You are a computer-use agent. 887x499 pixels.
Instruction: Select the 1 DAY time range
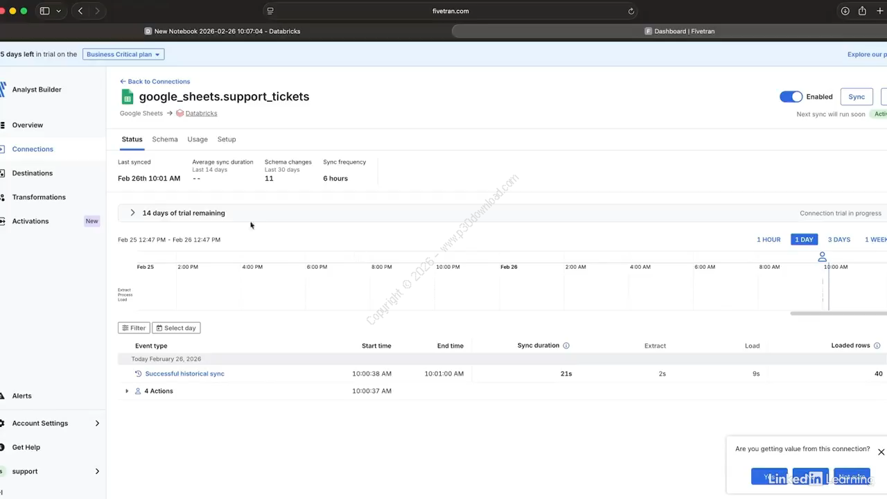point(804,240)
